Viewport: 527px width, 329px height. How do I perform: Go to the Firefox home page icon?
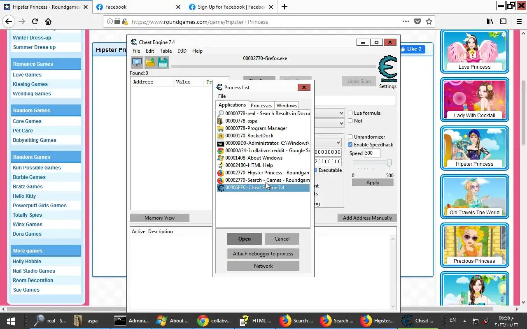(48, 22)
